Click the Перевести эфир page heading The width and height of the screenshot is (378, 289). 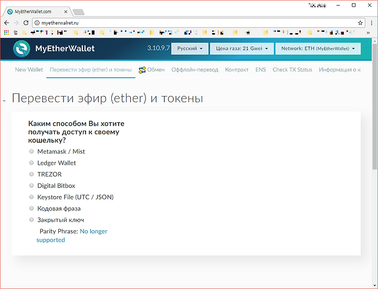(108, 98)
